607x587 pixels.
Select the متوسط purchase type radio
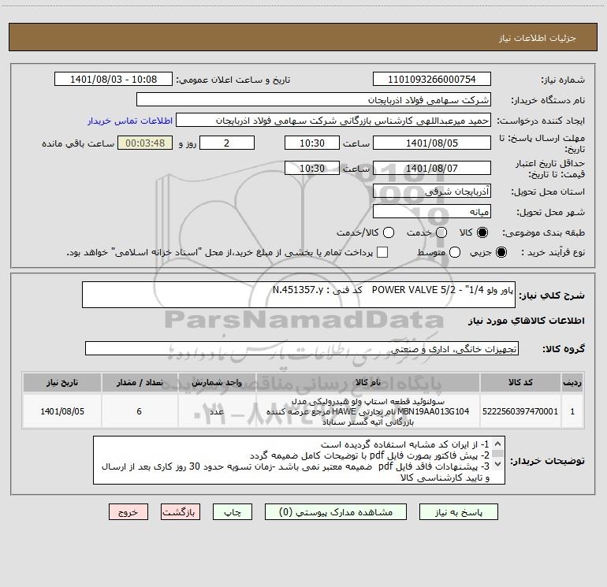(x=455, y=252)
